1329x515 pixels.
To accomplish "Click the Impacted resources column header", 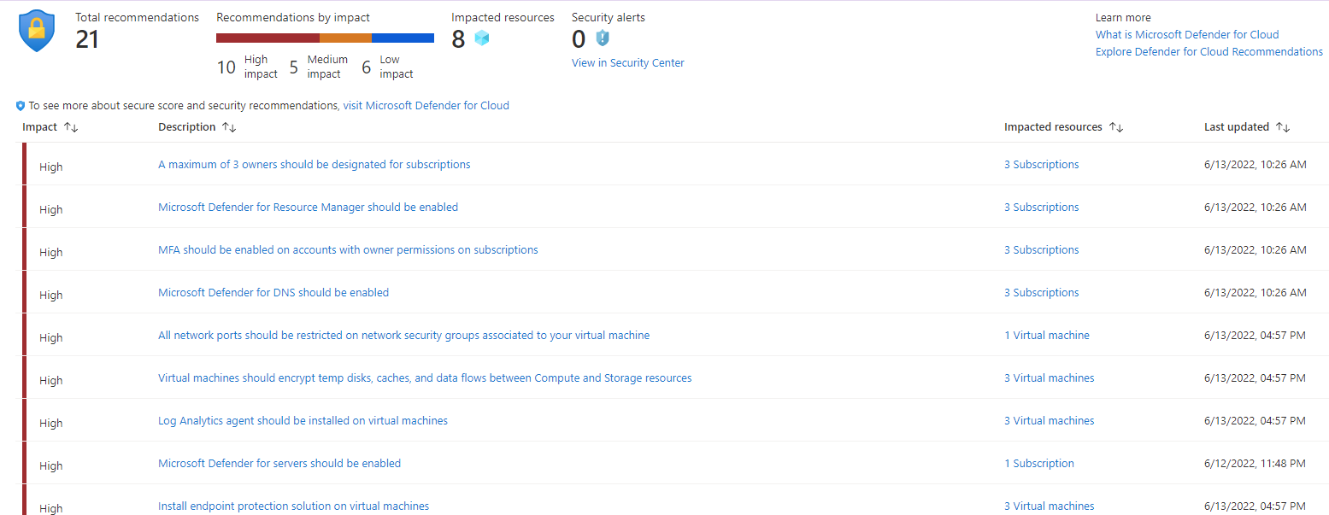I will 1053,127.
